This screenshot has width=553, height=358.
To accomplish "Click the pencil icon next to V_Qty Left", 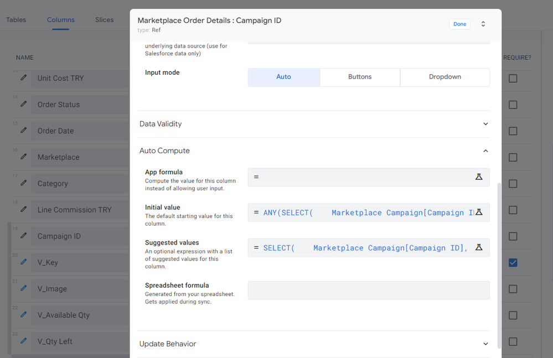I will click(x=24, y=341).
